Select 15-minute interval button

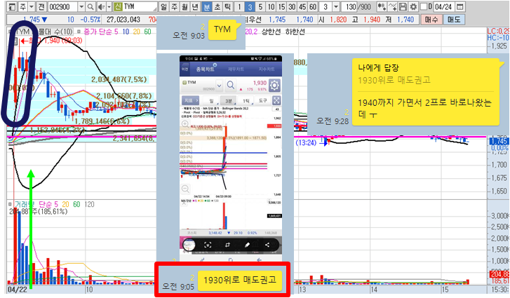[x=282, y=6]
